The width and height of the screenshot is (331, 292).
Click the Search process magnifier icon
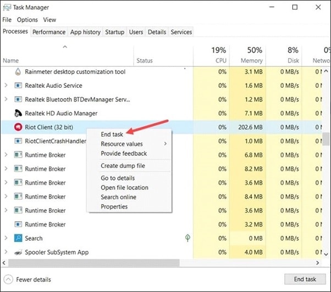click(x=18, y=238)
